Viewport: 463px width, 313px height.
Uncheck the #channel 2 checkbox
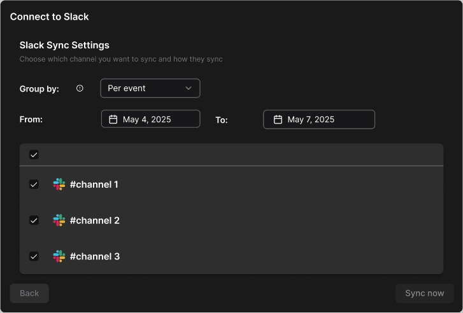point(34,220)
